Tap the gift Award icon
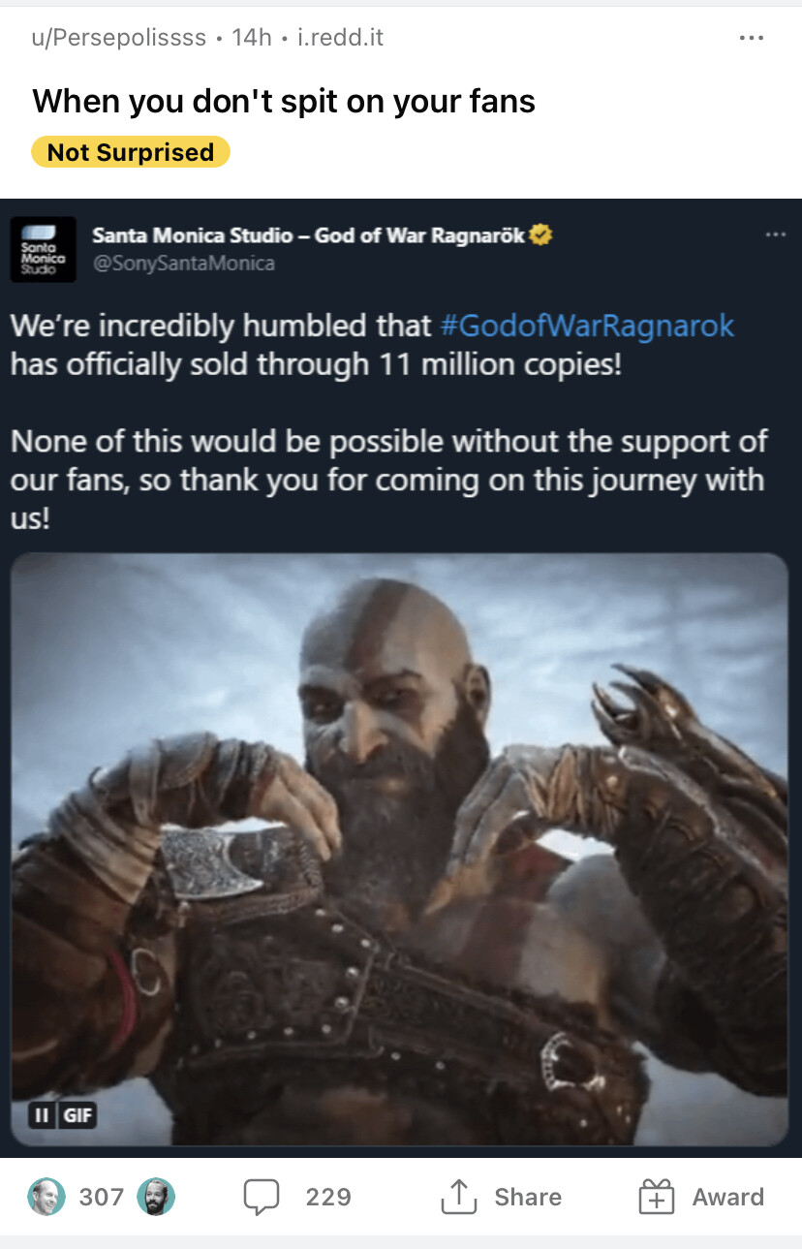Image resolution: width=802 pixels, height=1249 pixels. point(656,1198)
